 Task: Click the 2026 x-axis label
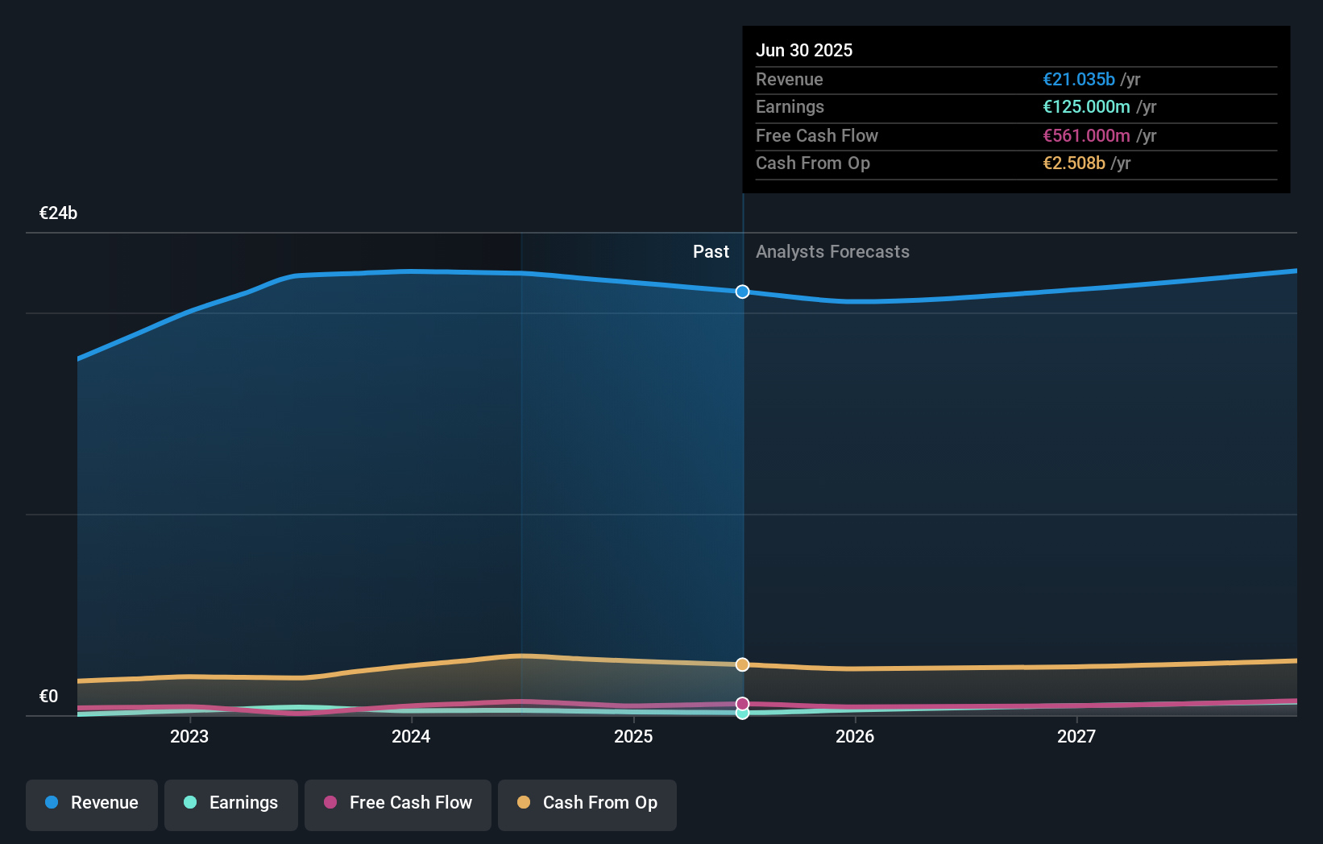[855, 737]
